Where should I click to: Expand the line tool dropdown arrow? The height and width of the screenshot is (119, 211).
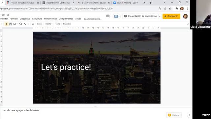tap(28, 24)
